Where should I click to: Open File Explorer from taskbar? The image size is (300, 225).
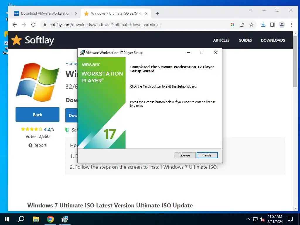[x=36, y=219]
